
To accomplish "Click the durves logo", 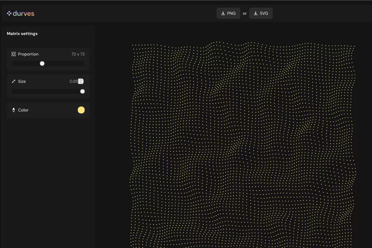I will [x=21, y=14].
